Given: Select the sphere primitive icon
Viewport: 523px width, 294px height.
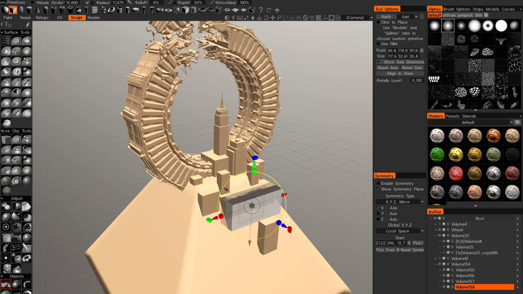Looking at the screenshot, I should [5, 10].
